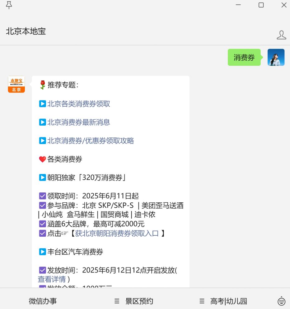Click play icon before 北京消费券/优惠券领取攻略
Image resolution: width=290 pixels, height=309 pixels.
tap(42, 141)
